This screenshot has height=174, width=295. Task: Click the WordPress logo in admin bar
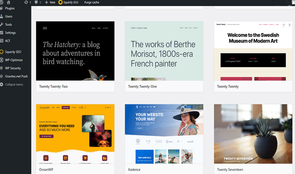pyautogui.click(x=1, y=2)
